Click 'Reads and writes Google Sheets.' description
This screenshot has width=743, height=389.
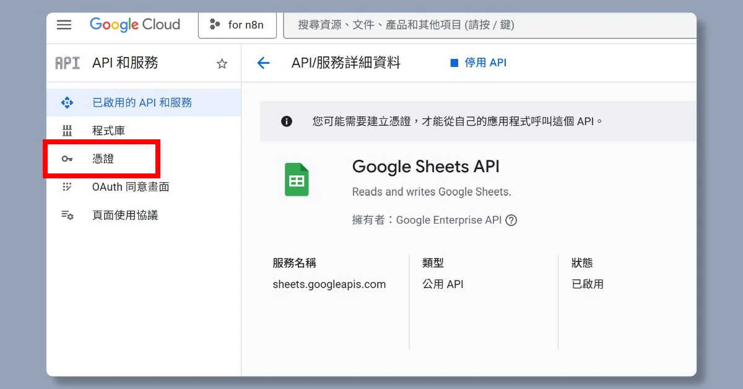click(x=432, y=192)
